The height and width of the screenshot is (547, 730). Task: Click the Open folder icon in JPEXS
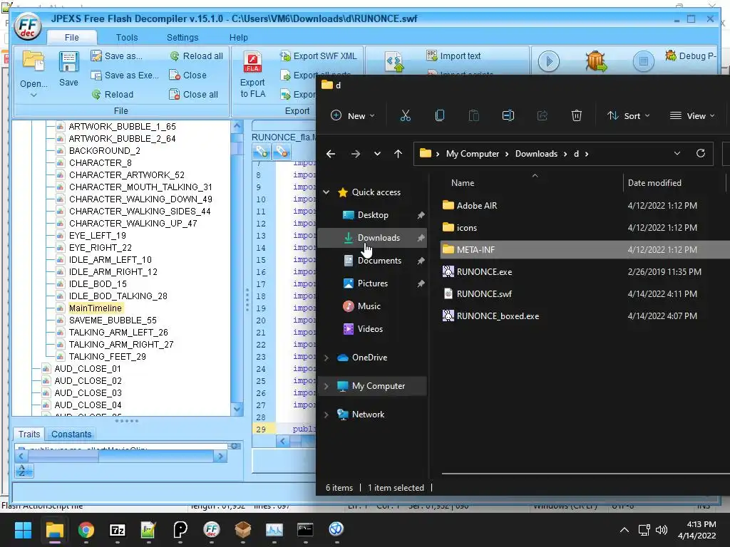coord(34,62)
